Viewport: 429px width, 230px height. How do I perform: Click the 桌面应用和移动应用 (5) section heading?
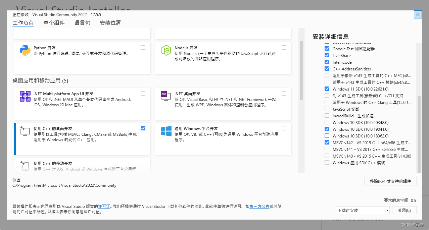pyautogui.click(x=40, y=80)
